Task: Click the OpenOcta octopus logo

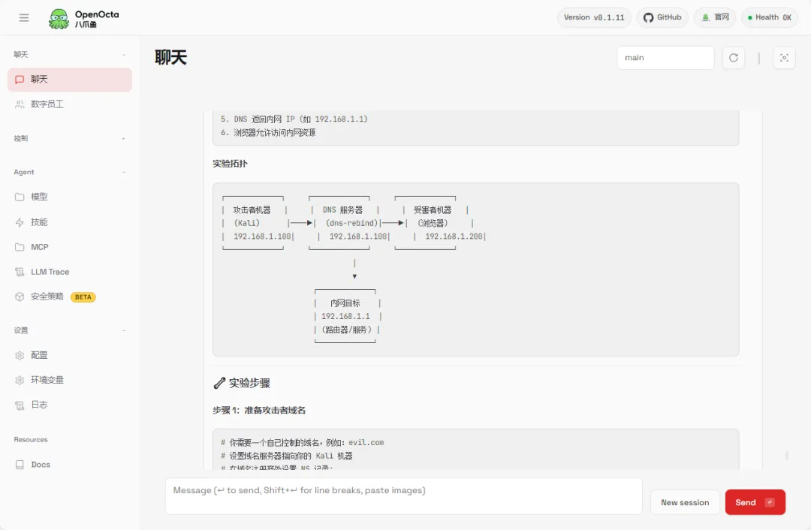Action: click(59, 19)
